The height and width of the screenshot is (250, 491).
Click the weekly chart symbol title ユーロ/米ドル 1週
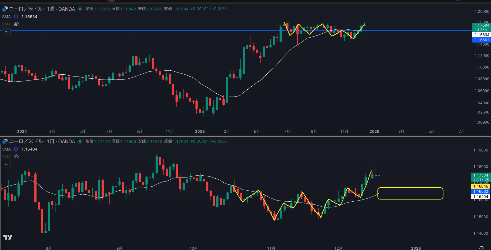pos(42,9)
